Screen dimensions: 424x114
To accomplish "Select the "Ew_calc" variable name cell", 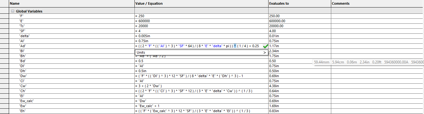I will tap(72, 101).
